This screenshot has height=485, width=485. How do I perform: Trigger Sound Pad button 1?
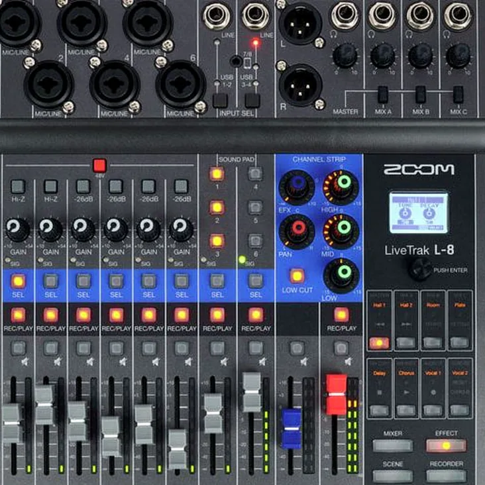coord(217,174)
